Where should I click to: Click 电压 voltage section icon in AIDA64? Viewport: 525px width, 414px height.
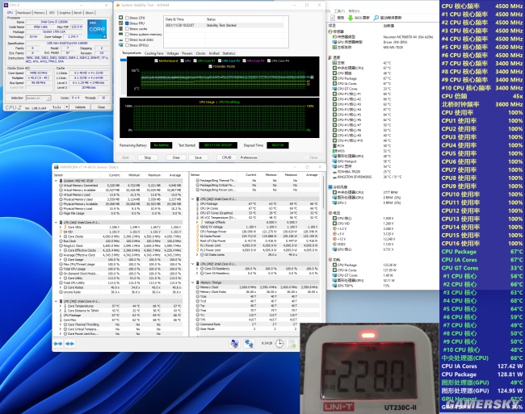[x=330, y=213]
